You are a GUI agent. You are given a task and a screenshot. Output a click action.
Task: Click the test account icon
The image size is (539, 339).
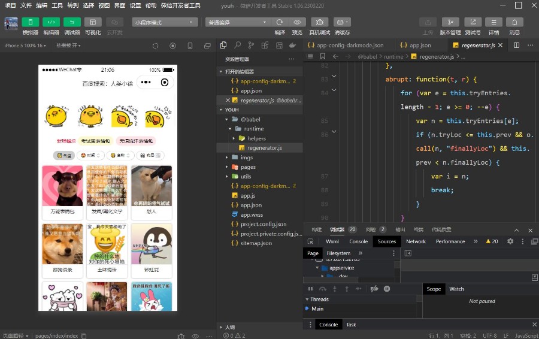pos(473,22)
